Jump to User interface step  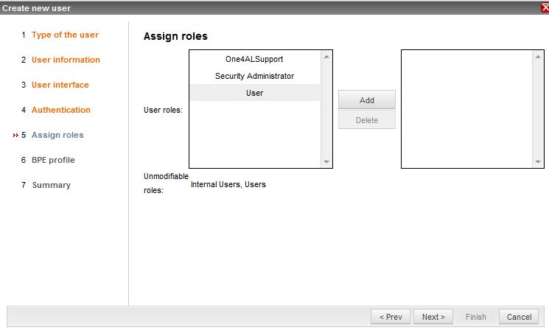click(x=60, y=85)
